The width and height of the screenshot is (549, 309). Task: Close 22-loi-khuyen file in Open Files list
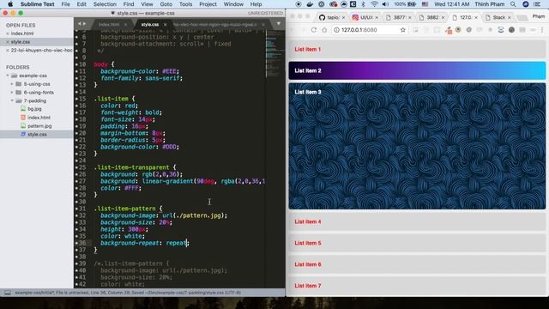tap(8, 51)
